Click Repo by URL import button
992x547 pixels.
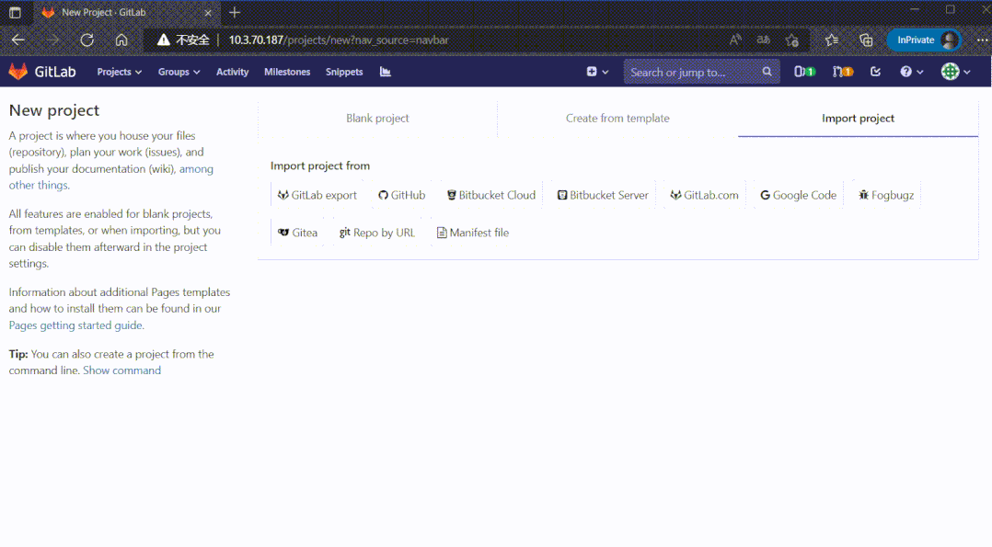tap(377, 233)
